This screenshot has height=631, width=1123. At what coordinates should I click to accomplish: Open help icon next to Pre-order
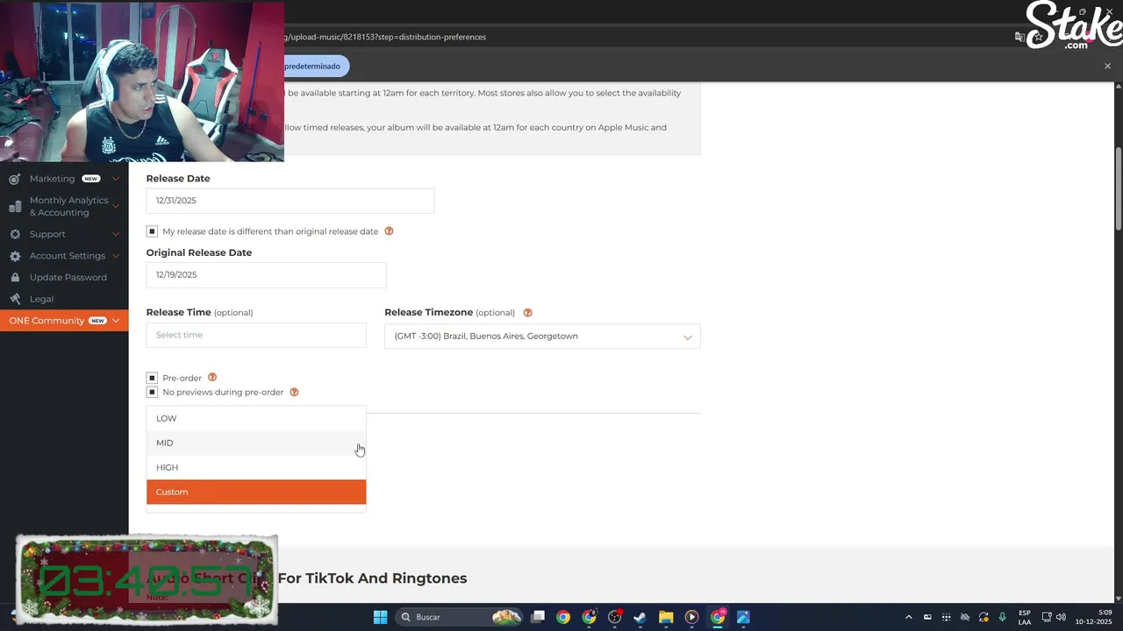pos(212,378)
